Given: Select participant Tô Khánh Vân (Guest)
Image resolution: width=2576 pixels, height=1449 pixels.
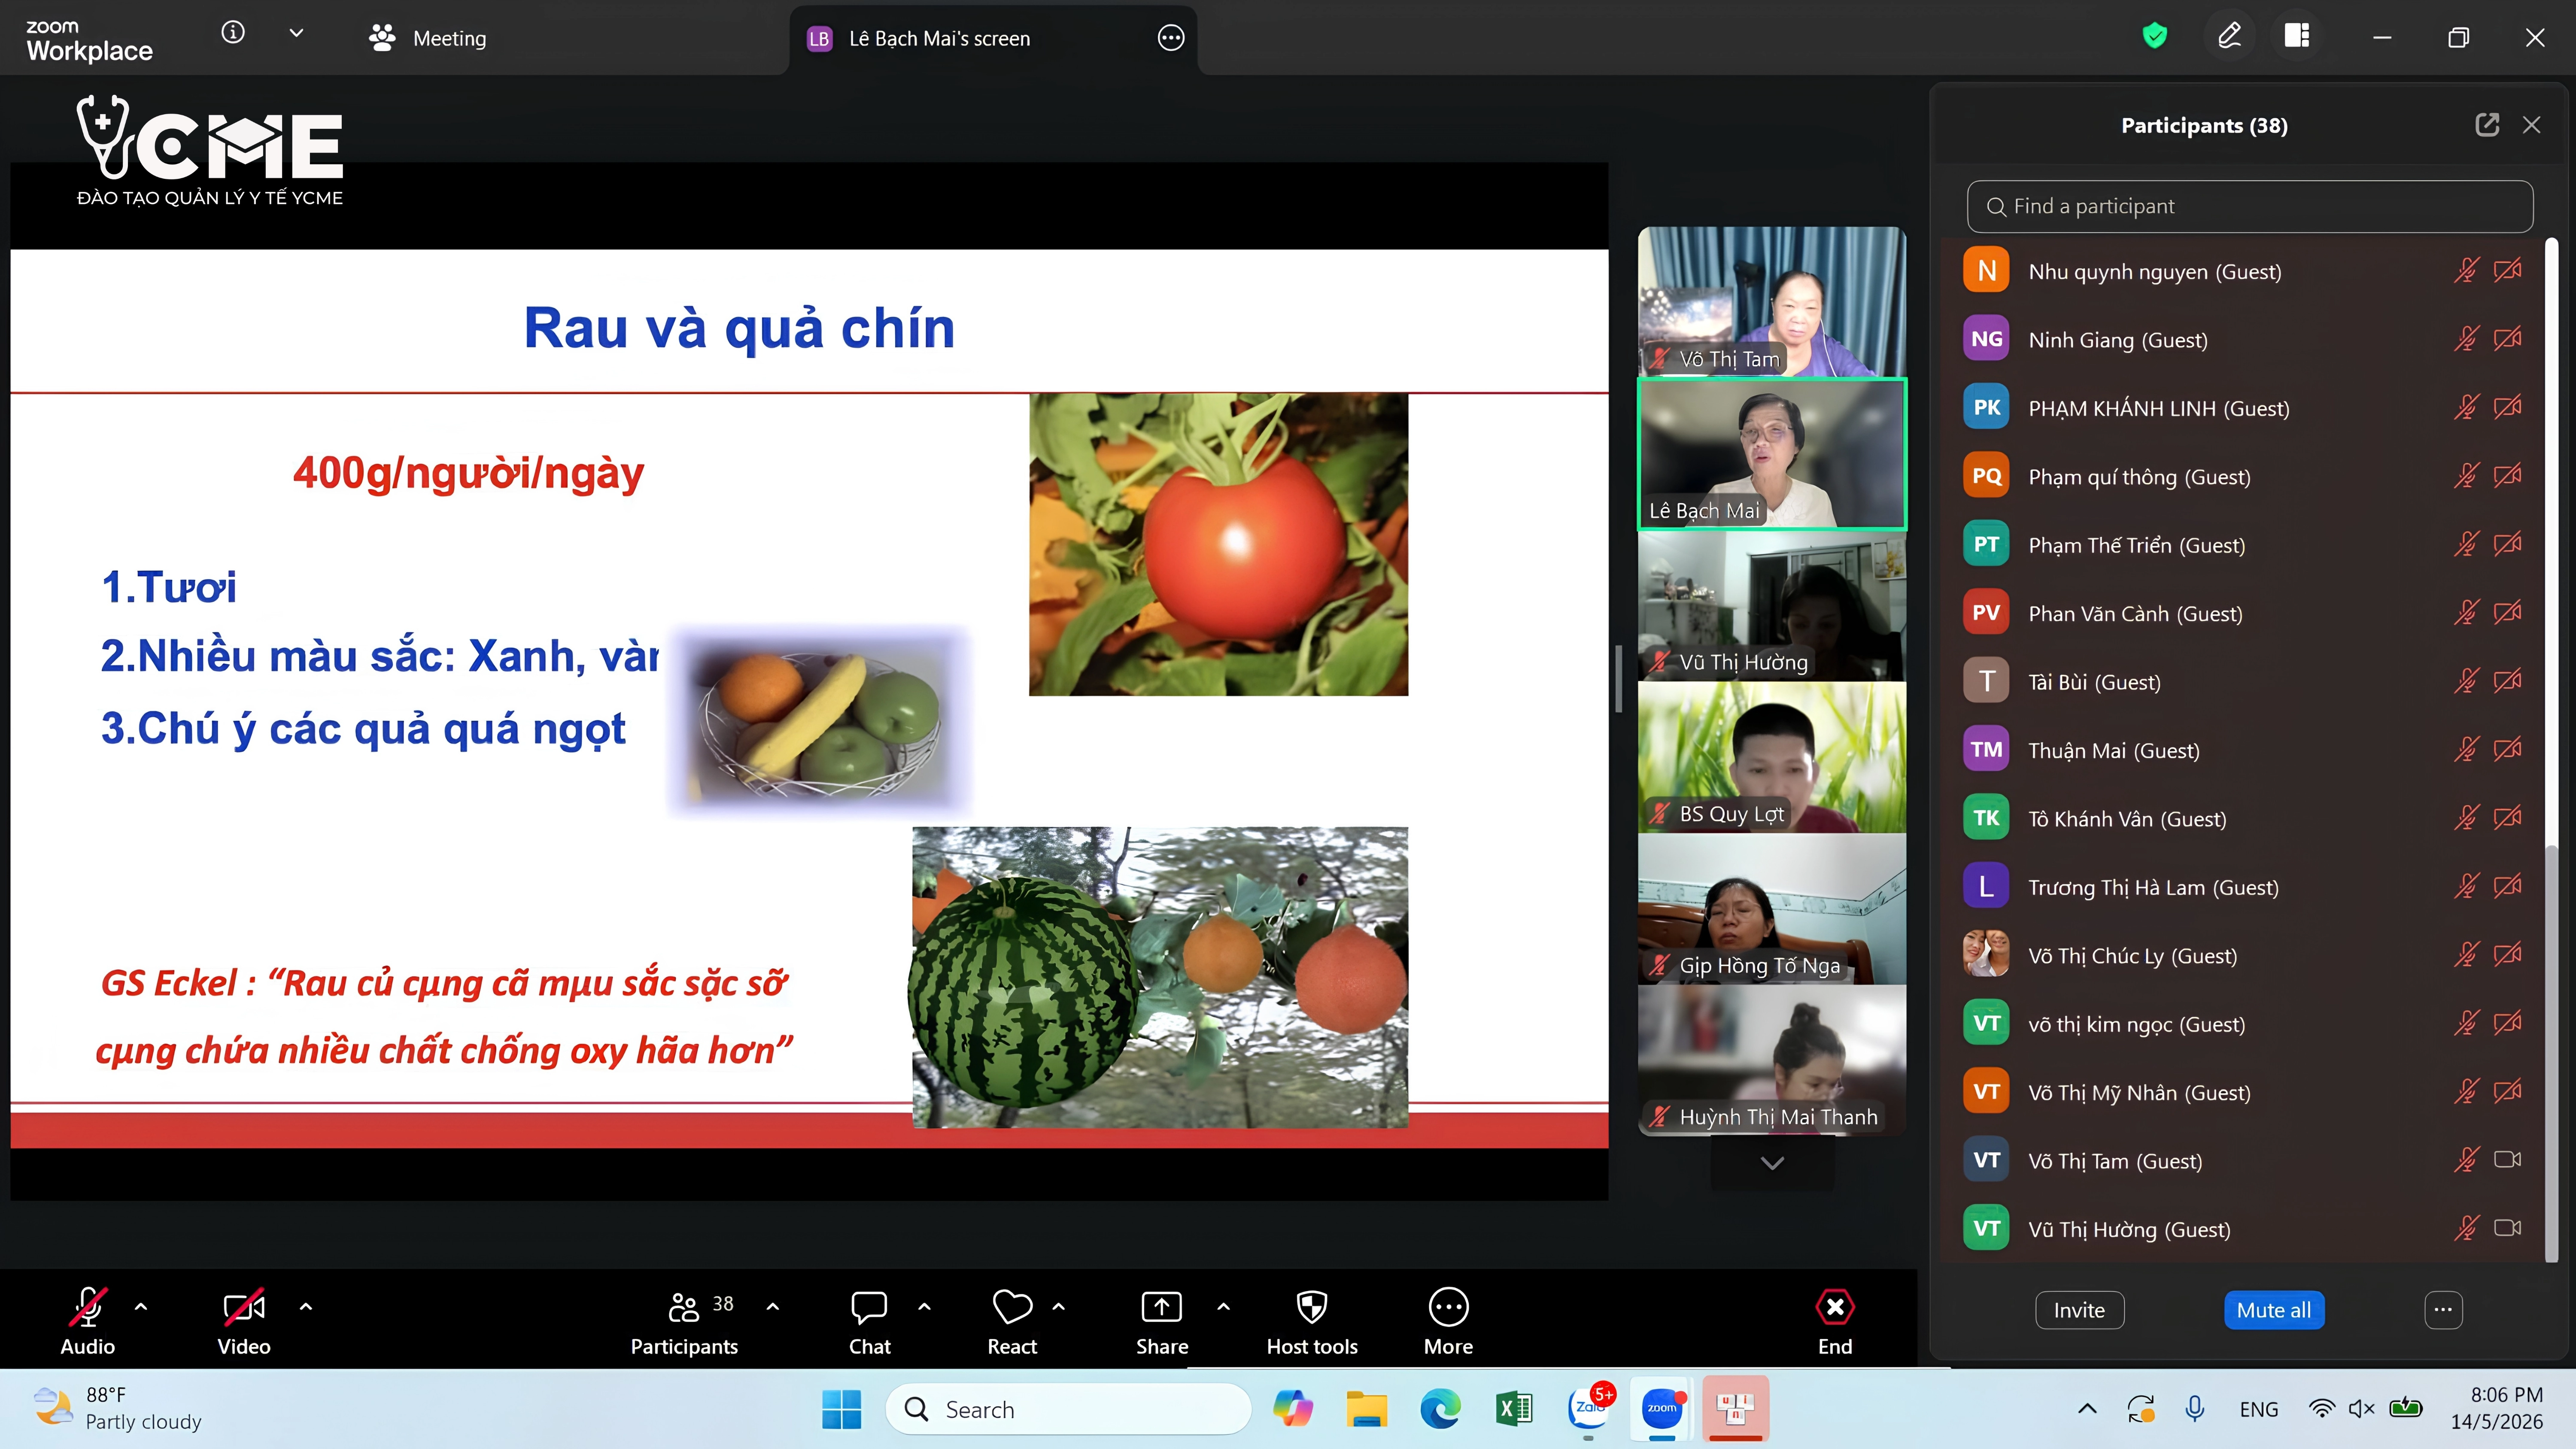Looking at the screenshot, I should pos(2241,819).
